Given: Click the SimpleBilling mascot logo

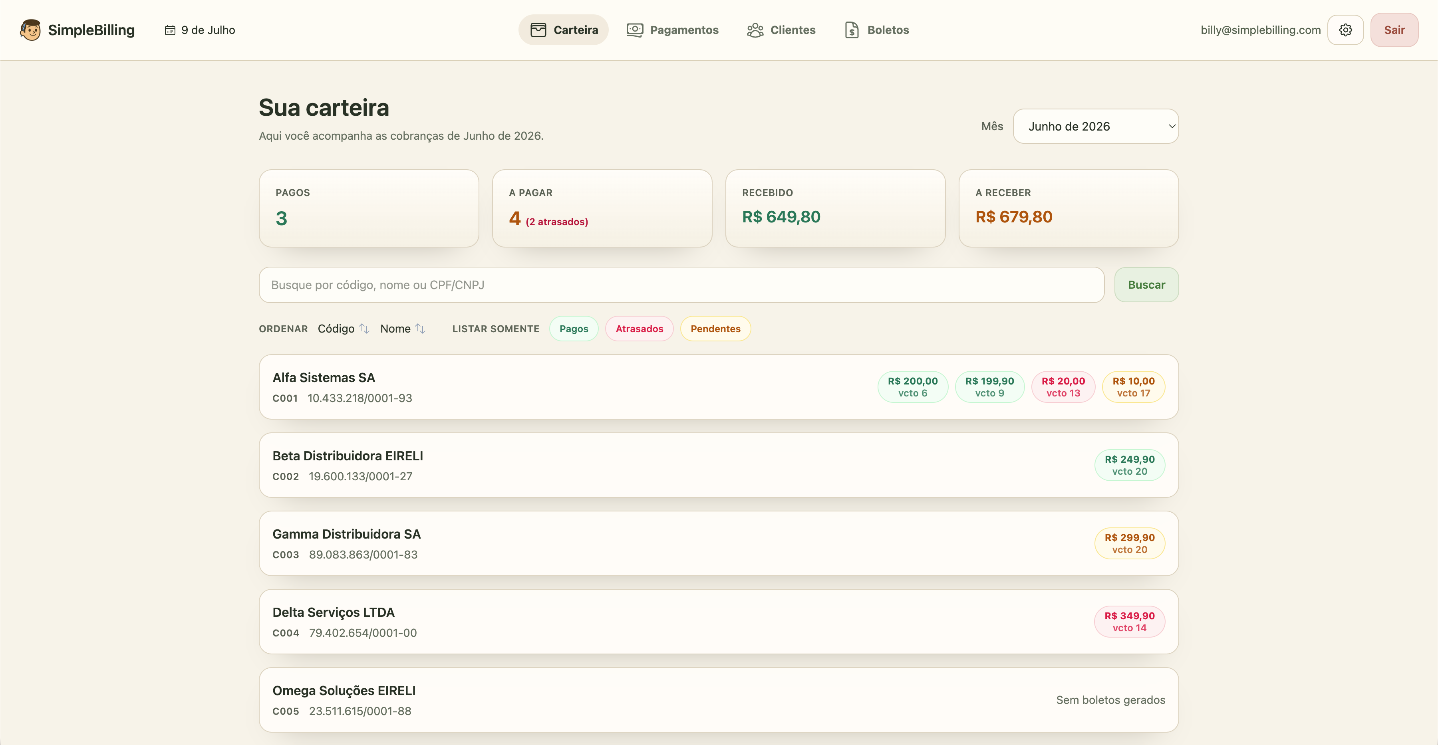Looking at the screenshot, I should click(31, 30).
